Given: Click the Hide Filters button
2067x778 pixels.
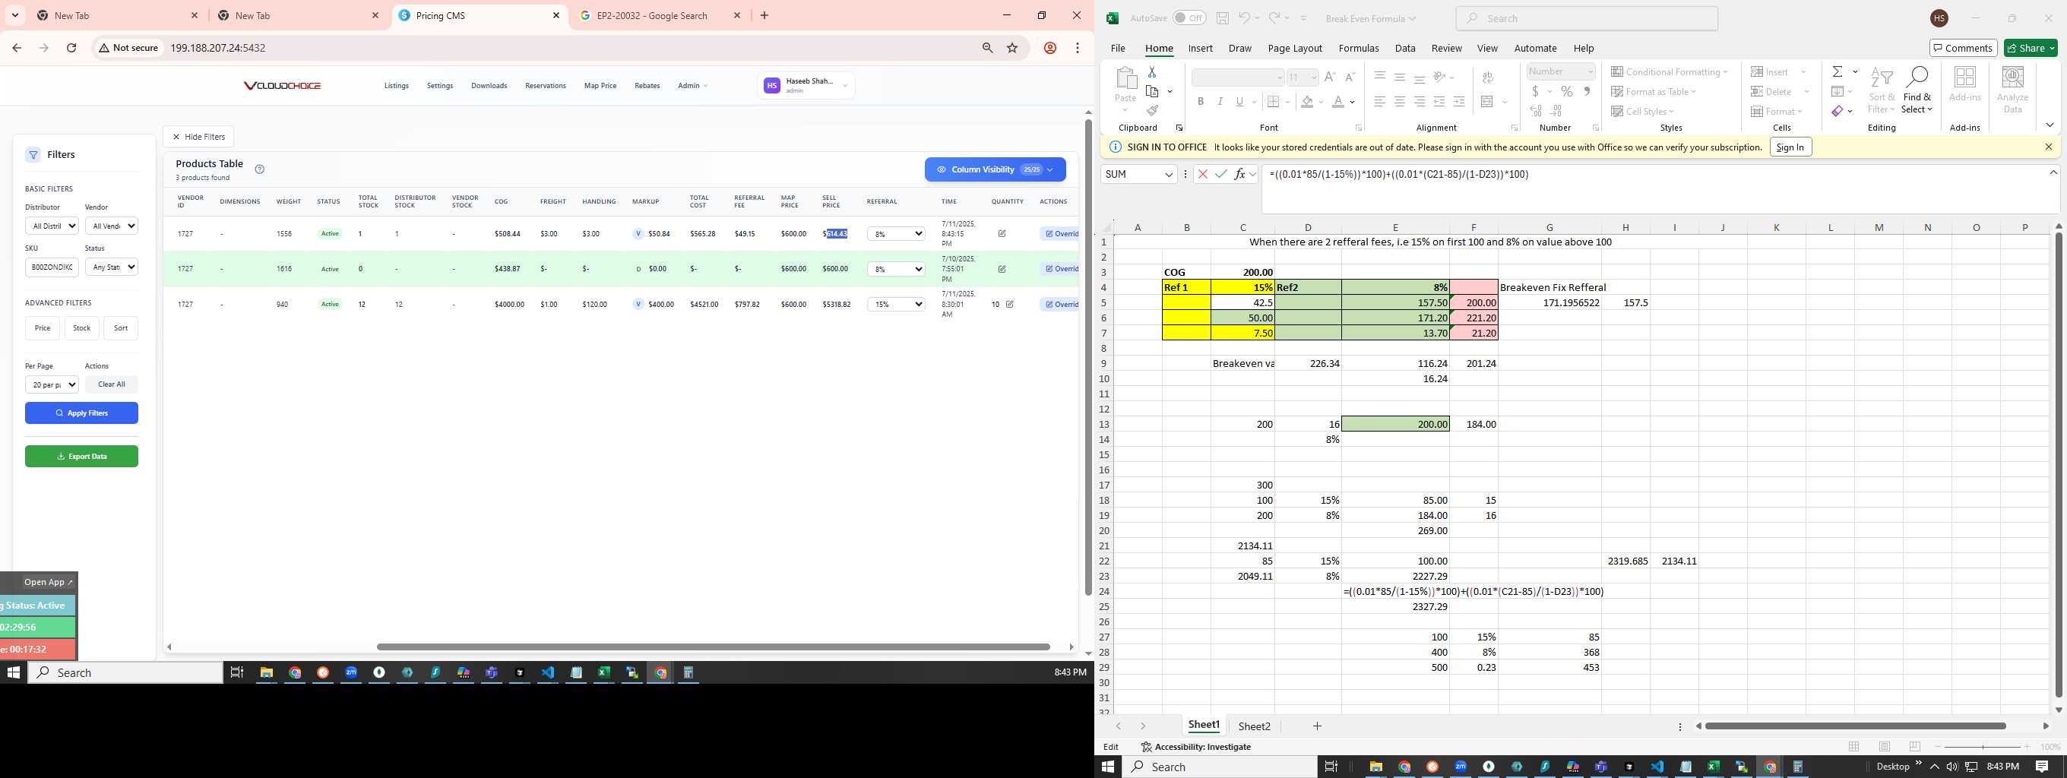Looking at the screenshot, I should tap(198, 136).
